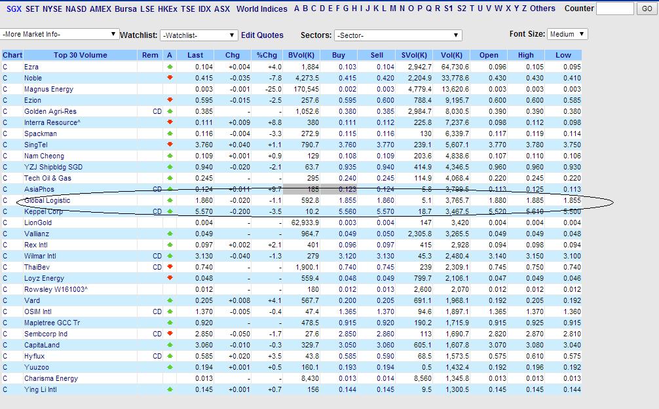Expand the Watchlist dropdown
This screenshot has width=659, height=409.
point(198,35)
